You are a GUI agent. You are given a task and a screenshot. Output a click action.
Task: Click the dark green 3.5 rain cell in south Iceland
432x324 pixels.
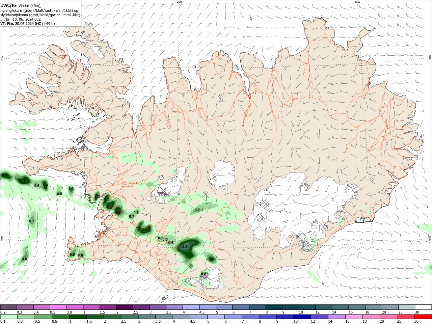pyautogui.click(x=189, y=248)
